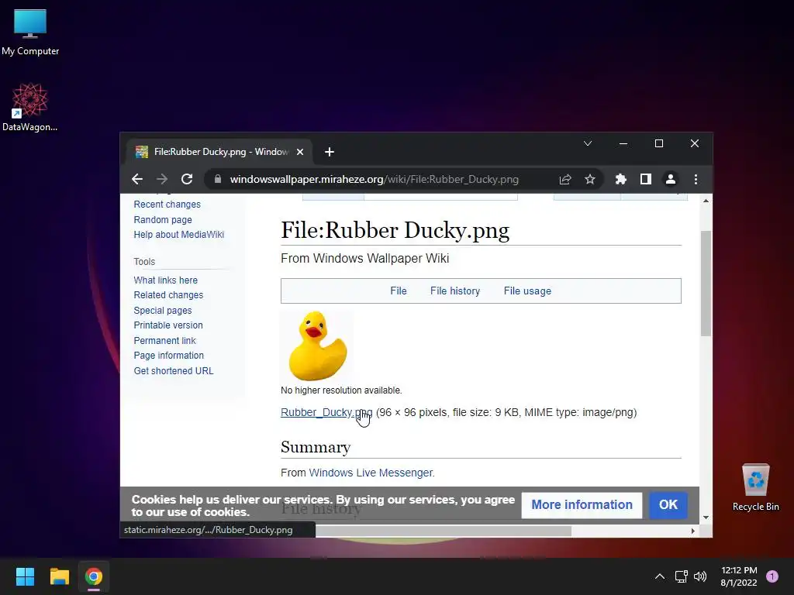Click the Summary section heading
The width and height of the screenshot is (794, 595).
(x=316, y=447)
